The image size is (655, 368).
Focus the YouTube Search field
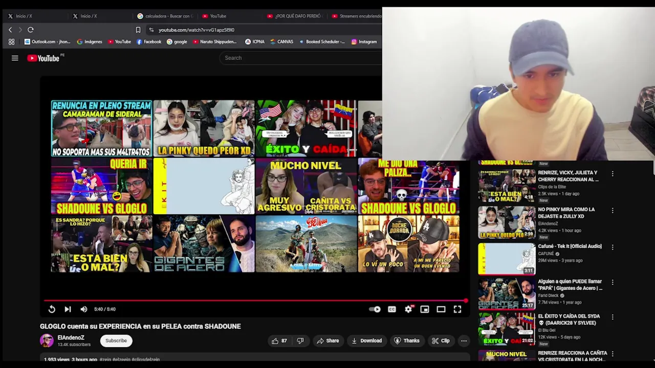302,58
